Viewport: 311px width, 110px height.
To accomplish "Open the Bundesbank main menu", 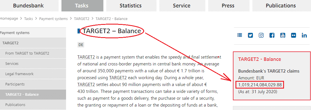I will click(28, 5).
